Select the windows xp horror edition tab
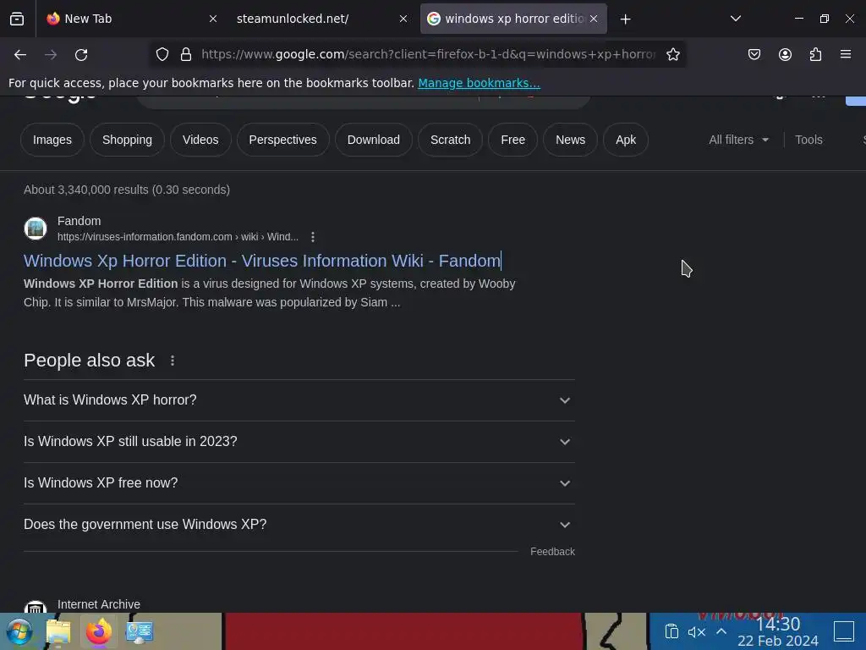 (x=513, y=19)
